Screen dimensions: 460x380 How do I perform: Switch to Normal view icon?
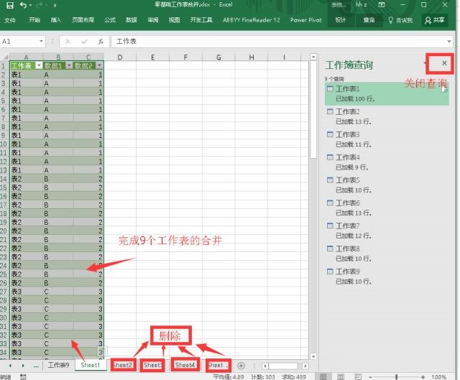coord(323,377)
